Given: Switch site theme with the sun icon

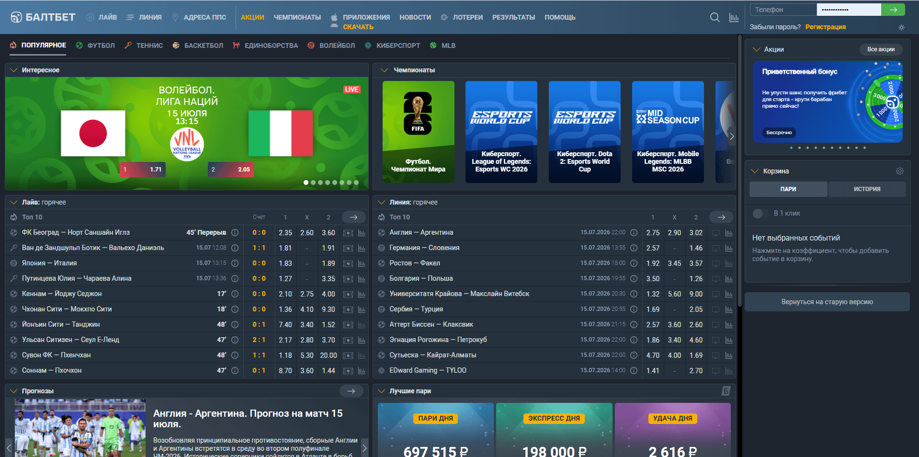Looking at the screenshot, I should 901,27.
